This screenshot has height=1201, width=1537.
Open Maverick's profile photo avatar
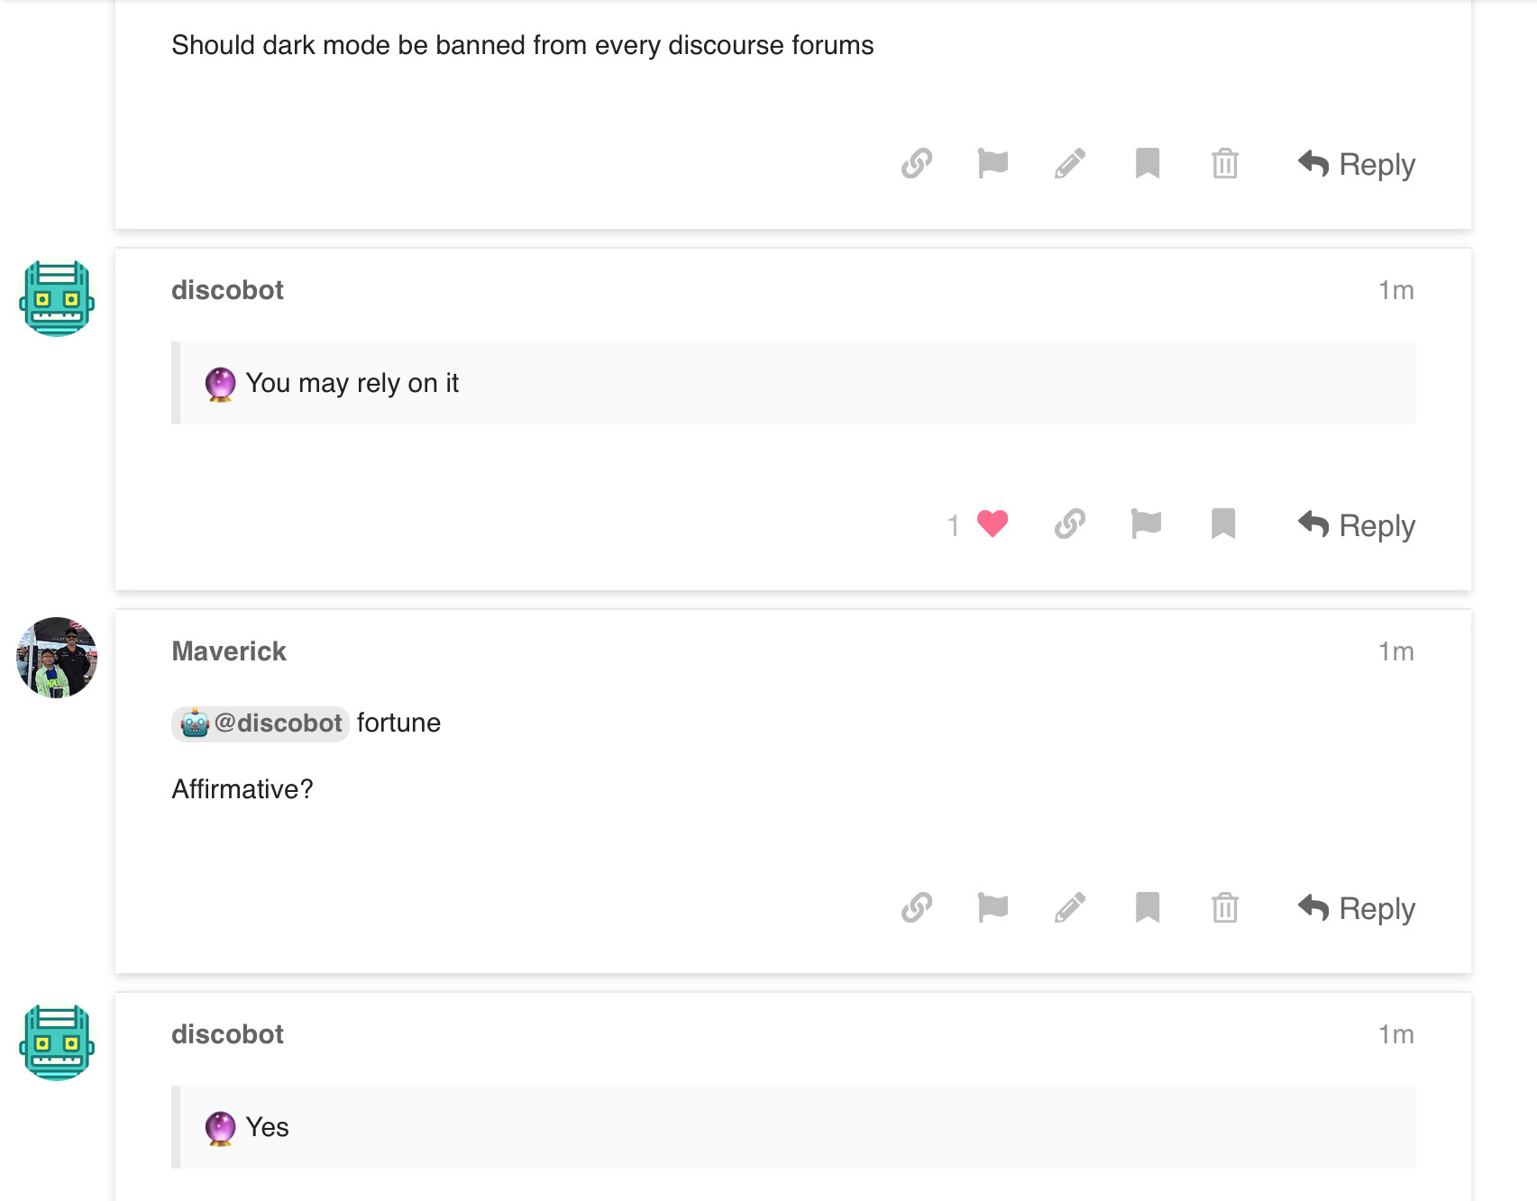(x=57, y=658)
